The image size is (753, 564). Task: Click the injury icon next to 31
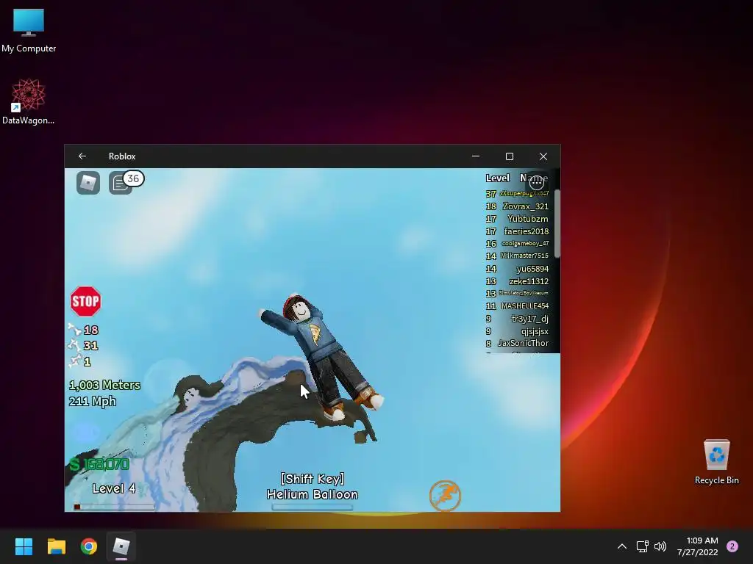[74, 345]
